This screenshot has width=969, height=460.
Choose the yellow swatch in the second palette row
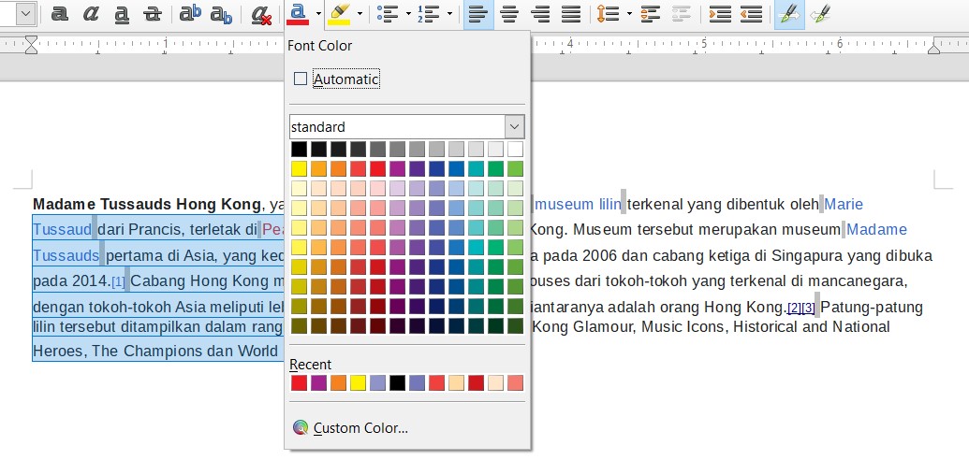coord(299,168)
